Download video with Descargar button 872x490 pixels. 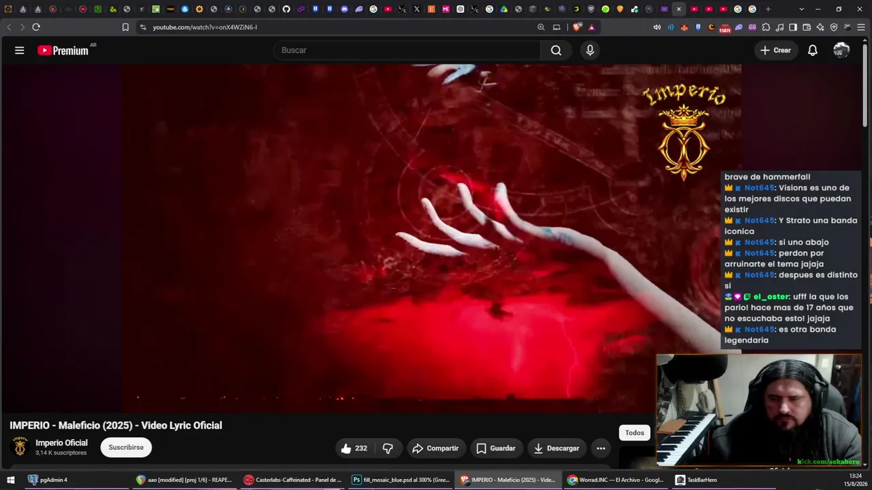pos(557,448)
